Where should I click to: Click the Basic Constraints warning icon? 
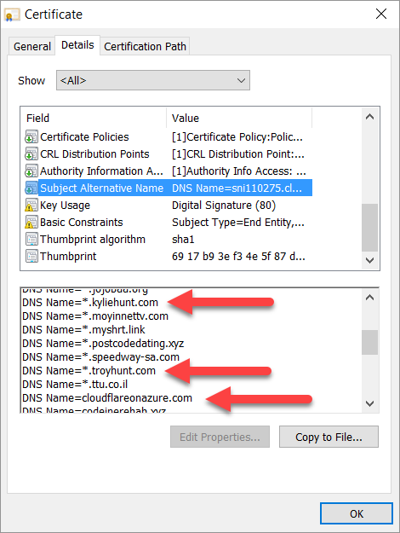pyautogui.click(x=31, y=223)
